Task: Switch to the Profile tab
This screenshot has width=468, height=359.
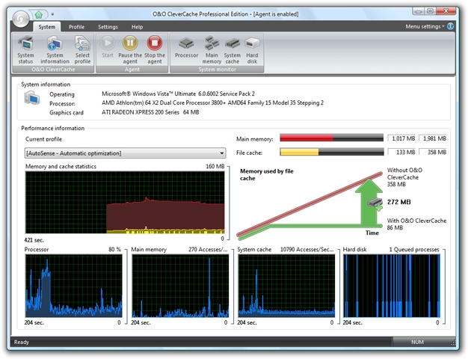Action: (x=76, y=27)
